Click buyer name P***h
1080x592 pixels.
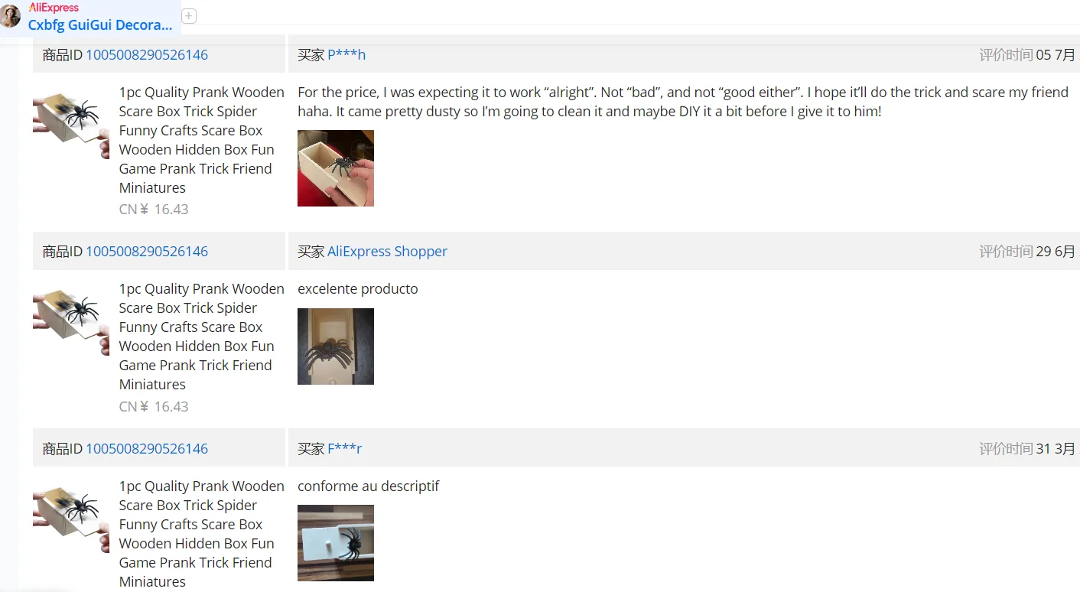pyautogui.click(x=346, y=55)
